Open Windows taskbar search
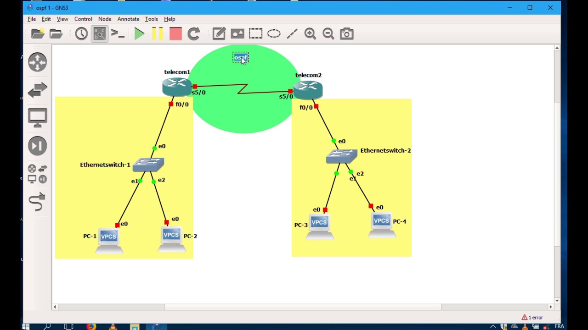 47,326
